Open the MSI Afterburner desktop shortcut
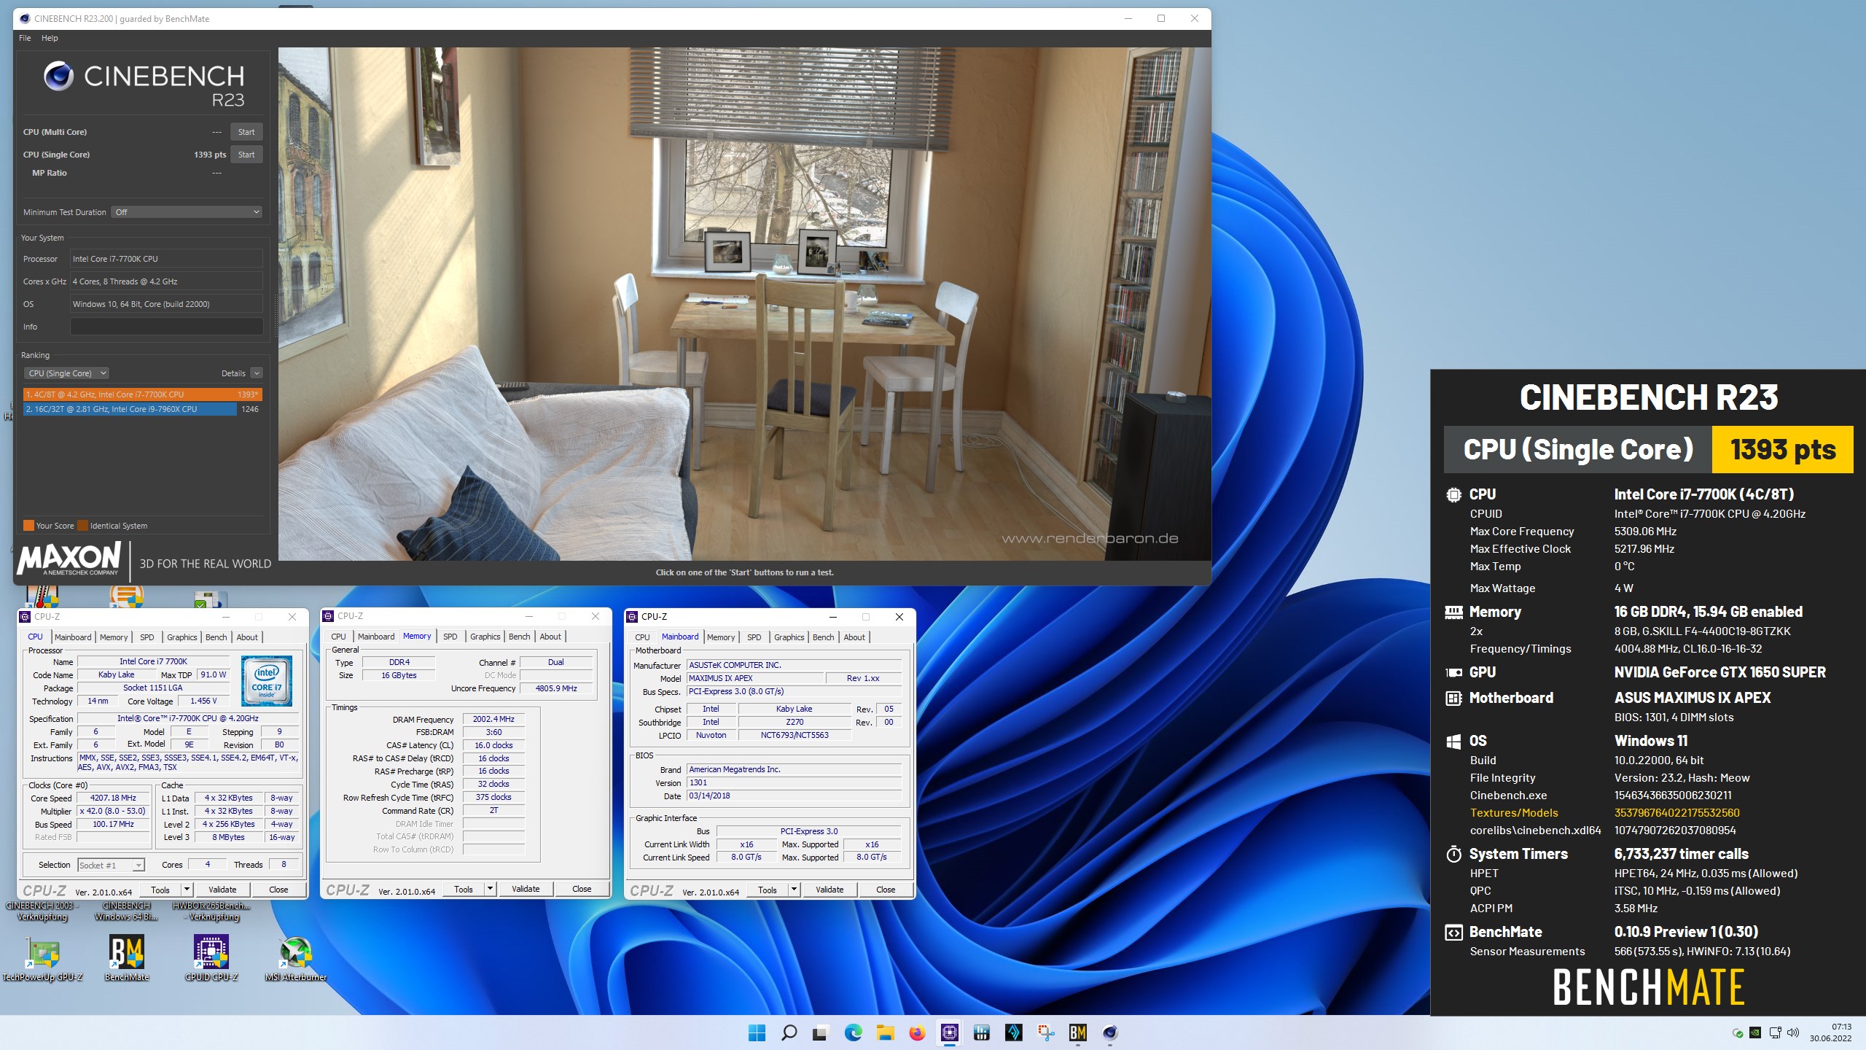The image size is (1866, 1050). (296, 958)
